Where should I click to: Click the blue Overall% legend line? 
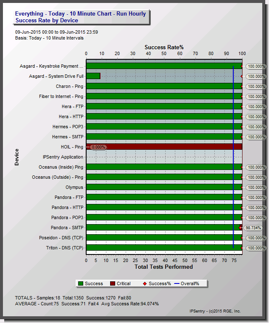pos(177,283)
